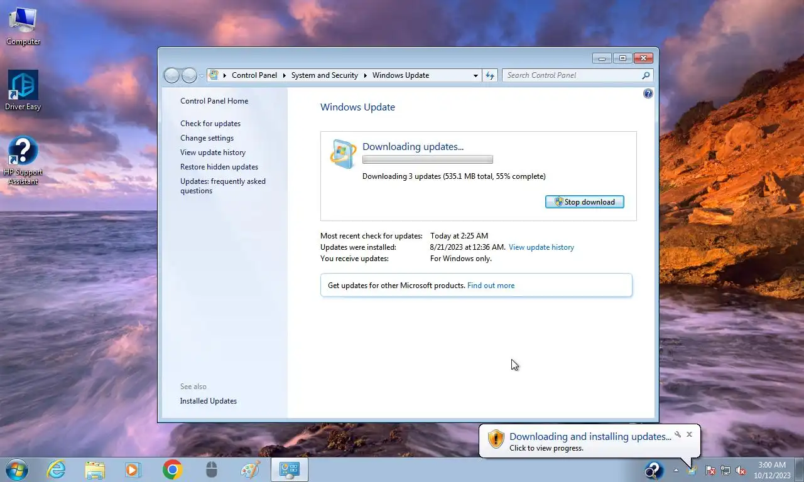The height and width of the screenshot is (482, 804).
Task: Expand arrow after Control Panel breadcrumb
Action: point(284,75)
